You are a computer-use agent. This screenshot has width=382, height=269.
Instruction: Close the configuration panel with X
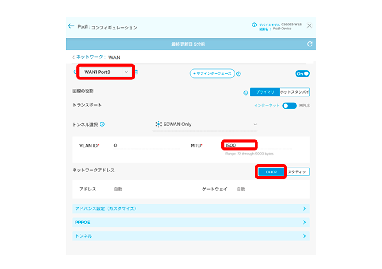(x=309, y=26)
